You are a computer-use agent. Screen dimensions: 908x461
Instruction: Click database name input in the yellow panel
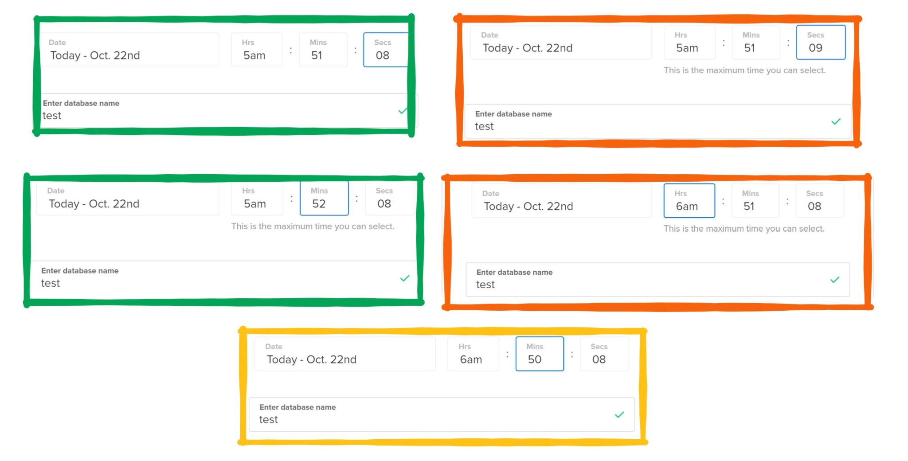pos(442,414)
